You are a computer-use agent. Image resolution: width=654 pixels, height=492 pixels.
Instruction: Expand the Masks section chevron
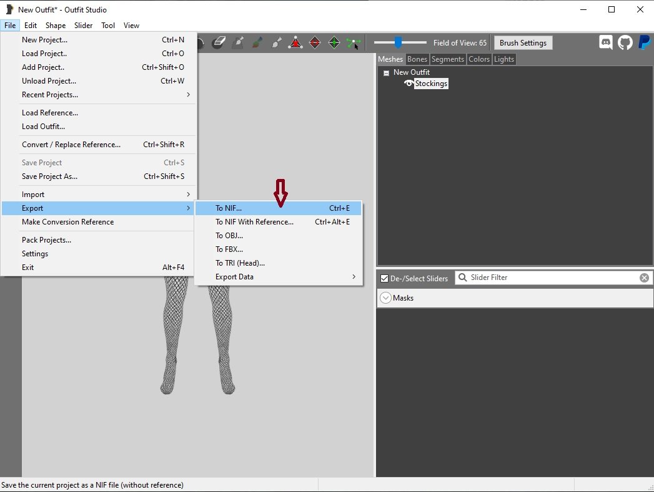coord(385,298)
